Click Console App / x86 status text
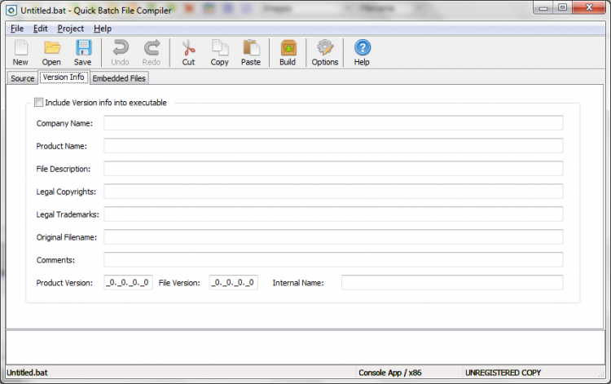Viewport: 611px width, 384px height. click(x=390, y=373)
